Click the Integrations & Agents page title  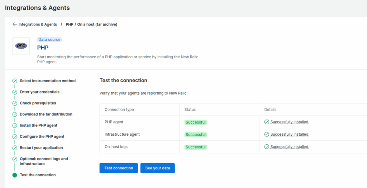tap(37, 8)
